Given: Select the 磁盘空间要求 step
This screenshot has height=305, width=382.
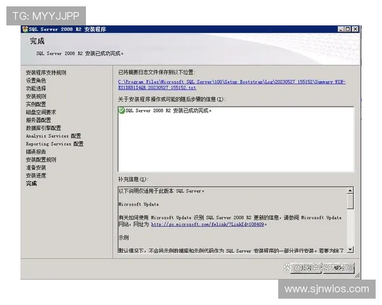Looking at the screenshot, I should tap(41, 112).
